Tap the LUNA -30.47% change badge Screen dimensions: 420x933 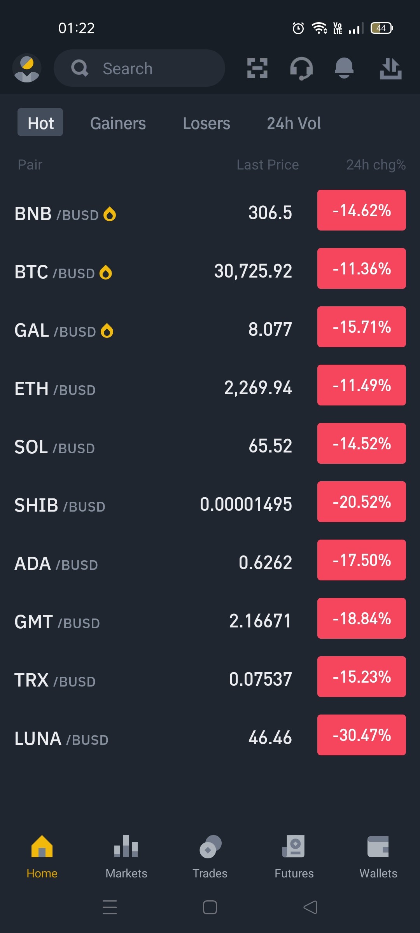point(362,735)
